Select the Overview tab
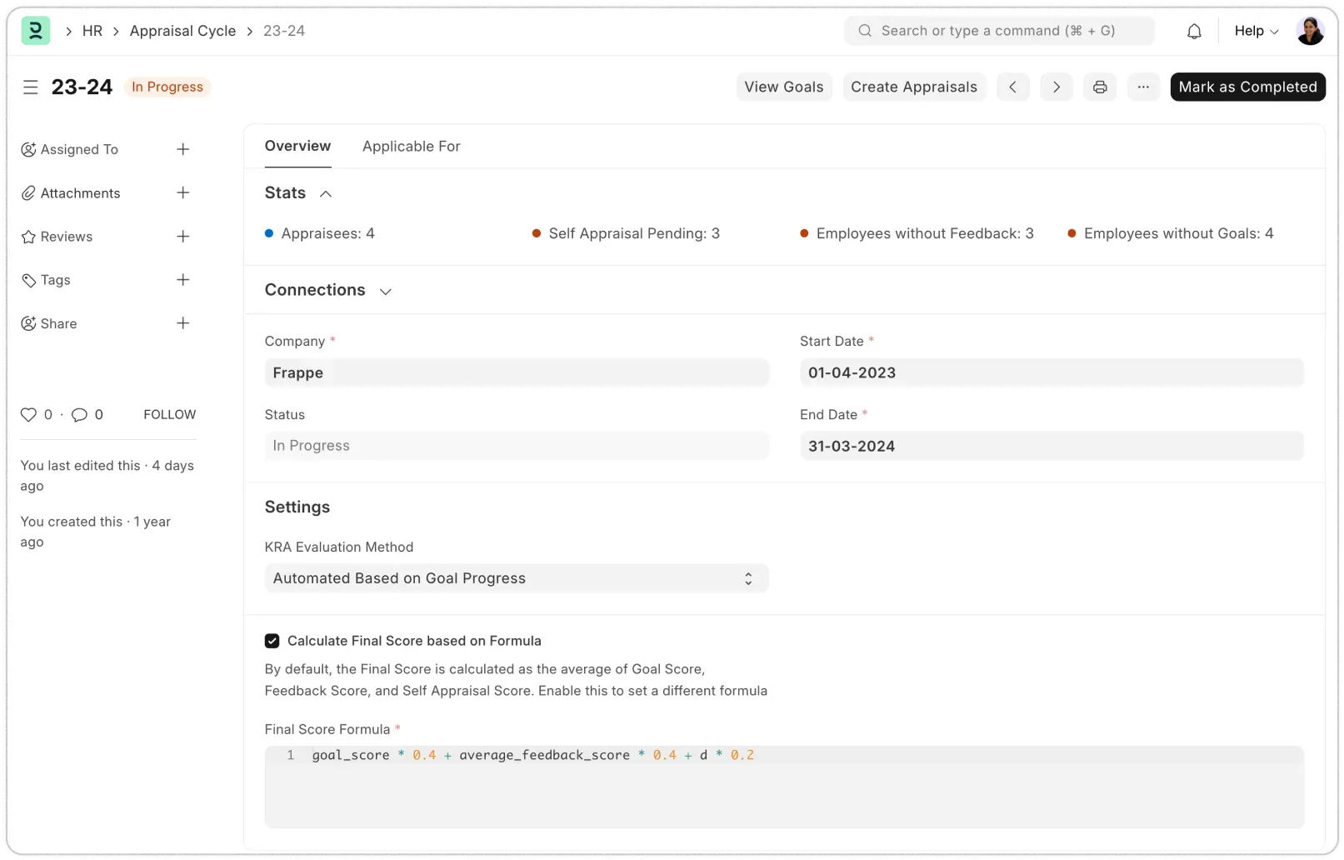1344x860 pixels. (x=297, y=146)
